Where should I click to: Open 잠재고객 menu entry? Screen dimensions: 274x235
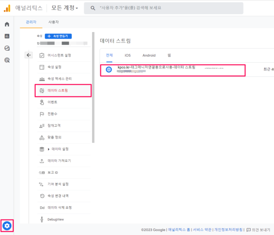(x=64, y=126)
